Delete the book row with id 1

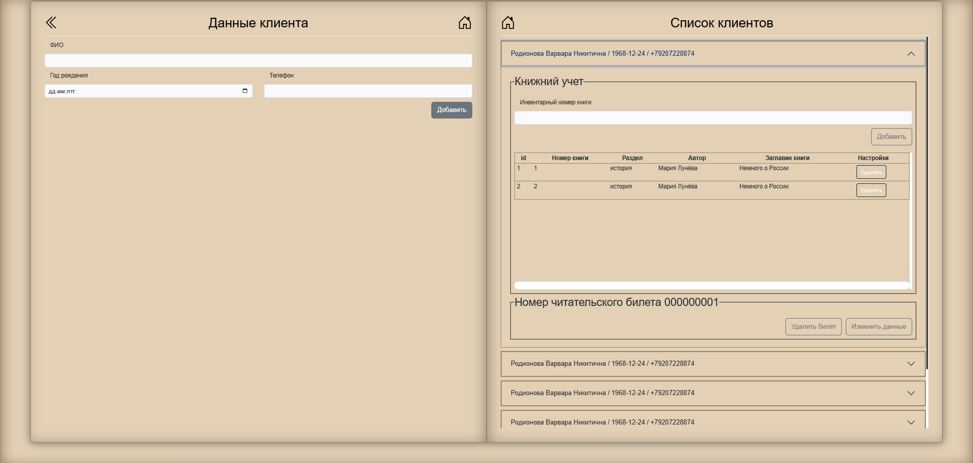[871, 172]
